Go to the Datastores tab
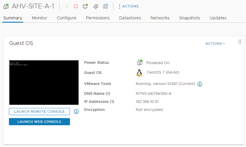Screen dimensions: 246x147 [x=130, y=18]
